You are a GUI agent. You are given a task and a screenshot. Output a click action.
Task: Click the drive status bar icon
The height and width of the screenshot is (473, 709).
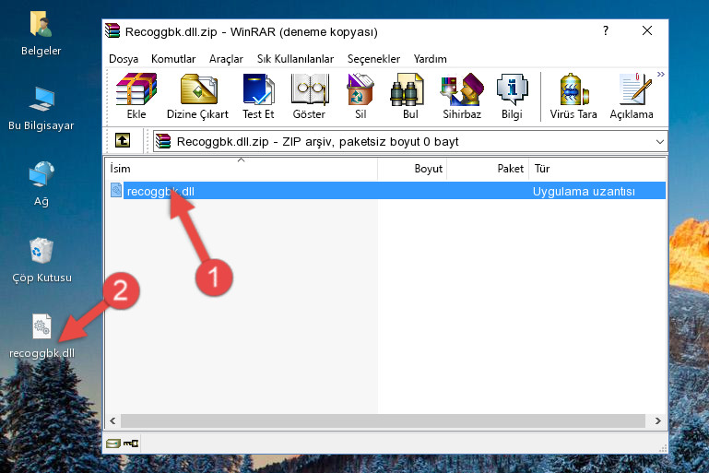(113, 443)
